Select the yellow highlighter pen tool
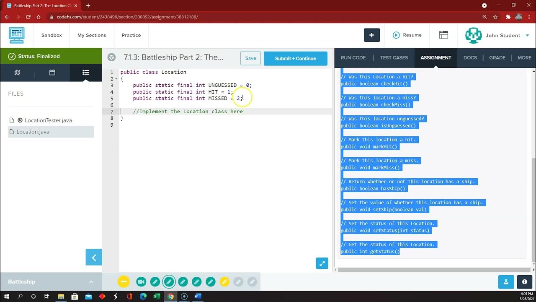Viewport: 536px width, 302px height. tap(224, 282)
